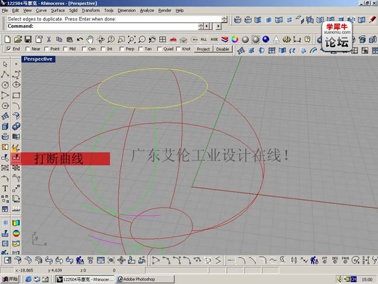The width and height of the screenshot is (378, 284).
Task: Click the command line right scroll arrow
Action: [218, 26]
